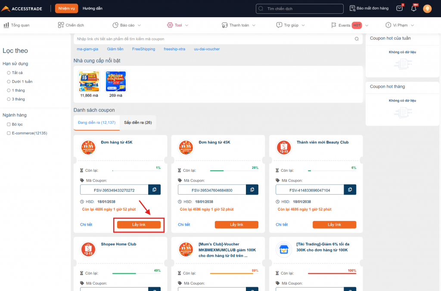Viewport: 441px width, 291px height.
Task: Open provider thumbnail with 269 mã
Action: (116, 81)
